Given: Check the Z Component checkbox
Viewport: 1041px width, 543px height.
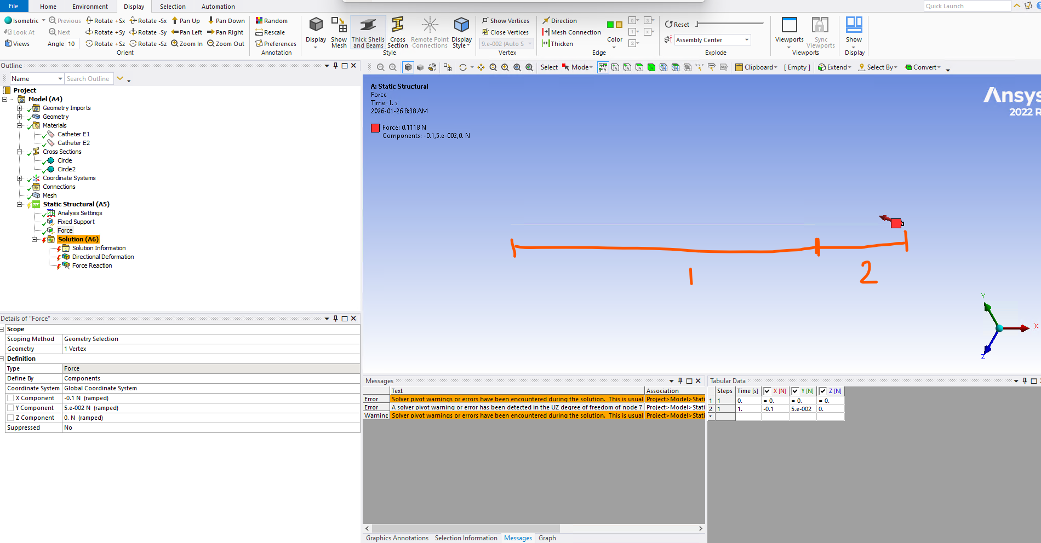Looking at the screenshot, I should coord(10,418).
